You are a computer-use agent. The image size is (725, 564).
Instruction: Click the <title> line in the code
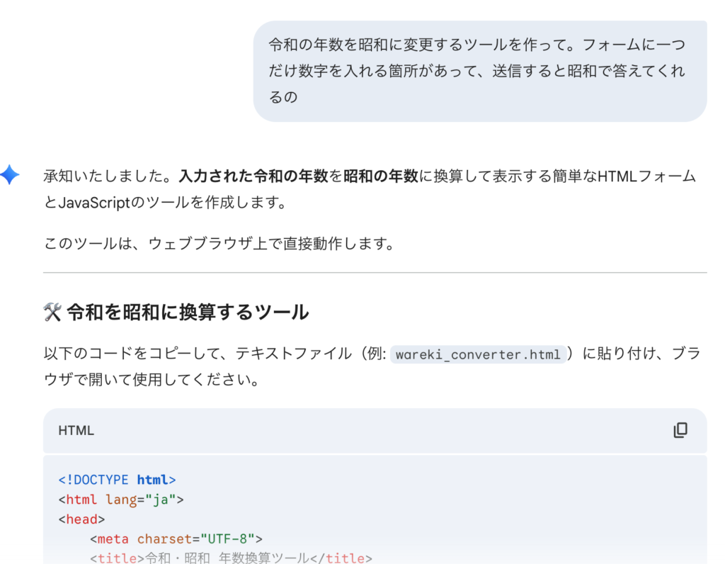point(230,558)
